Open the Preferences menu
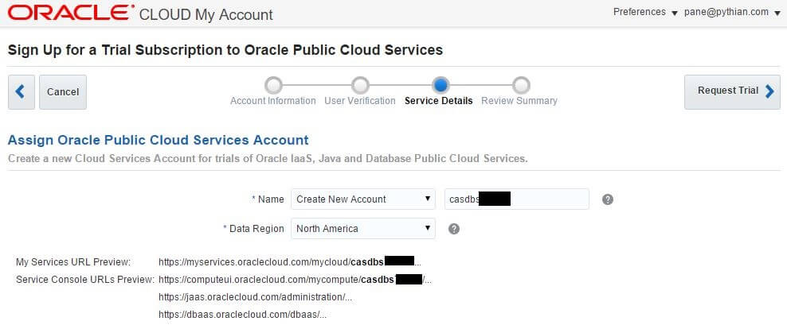Screen dimensions: 787x325 [644, 13]
